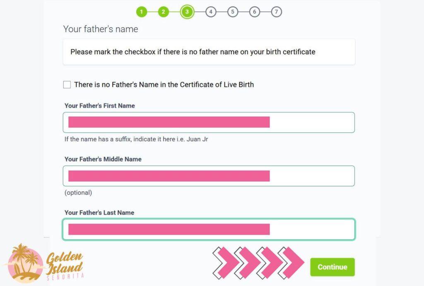Focus the Father's Last Name field
The image size is (424, 286).
click(209, 229)
